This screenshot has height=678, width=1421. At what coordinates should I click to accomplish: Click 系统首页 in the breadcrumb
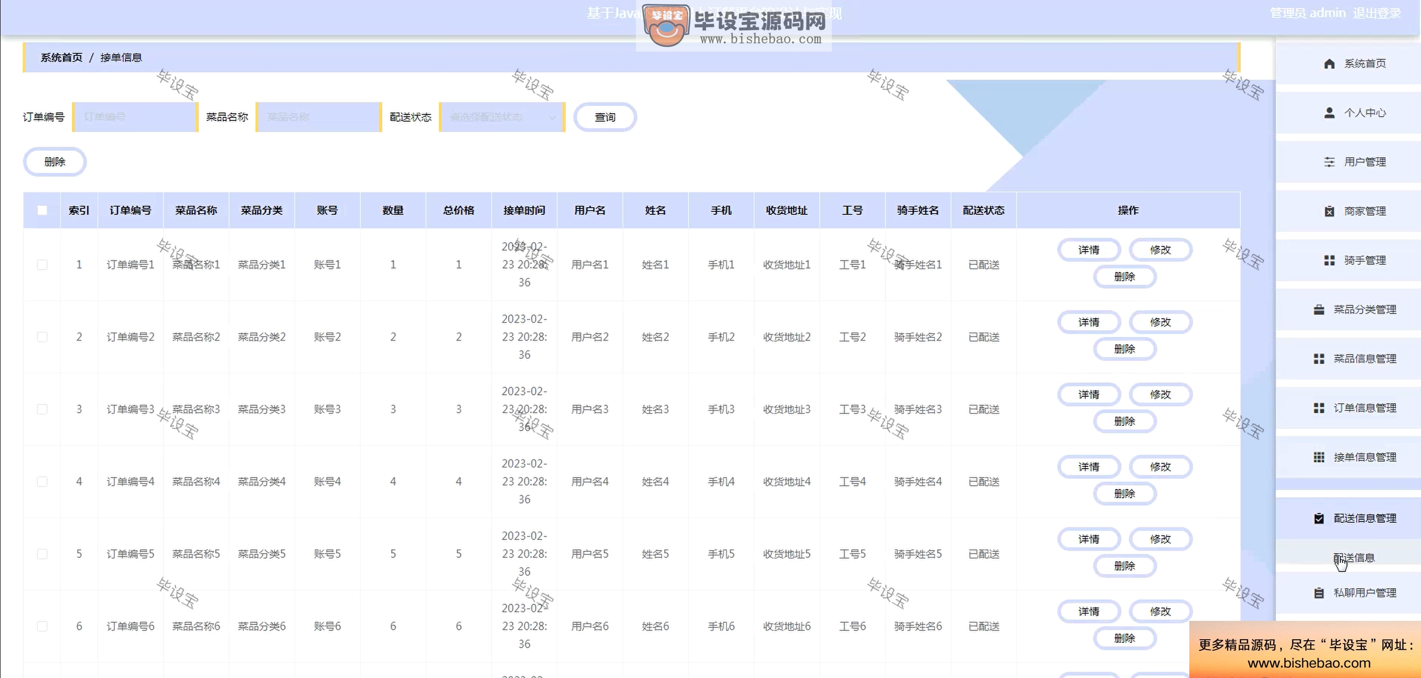61,57
